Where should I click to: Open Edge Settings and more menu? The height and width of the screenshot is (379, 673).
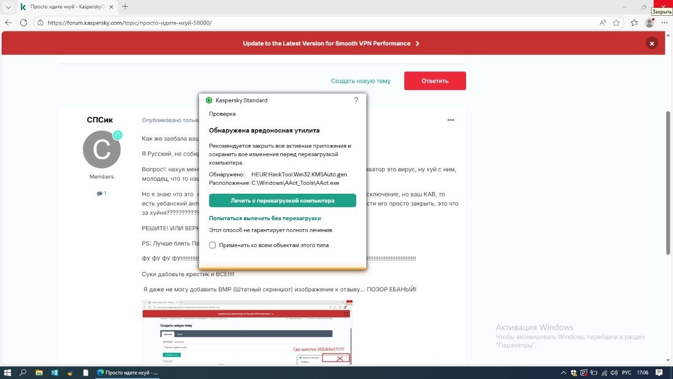click(664, 23)
